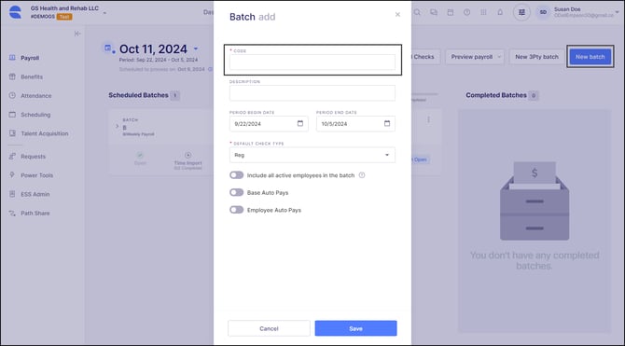Click the Code input field
The height and width of the screenshot is (346, 625).
pos(312,62)
